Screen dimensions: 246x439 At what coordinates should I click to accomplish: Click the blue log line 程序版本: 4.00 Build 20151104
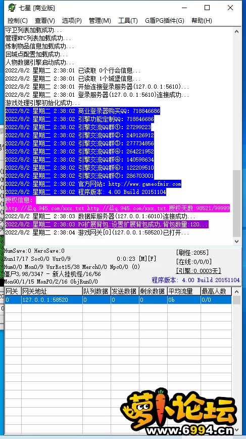[86, 192]
